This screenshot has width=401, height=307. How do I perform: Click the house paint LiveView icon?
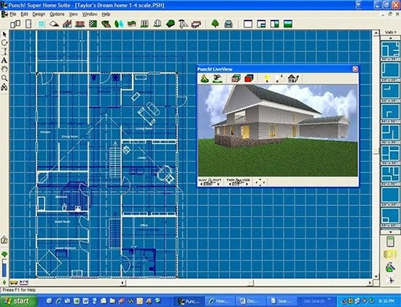point(293,79)
